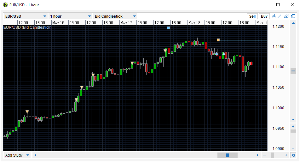Viewport: 300px width, 162px height.
Task: Click the right arrow to move chart forward
Action: (x=257, y=155)
